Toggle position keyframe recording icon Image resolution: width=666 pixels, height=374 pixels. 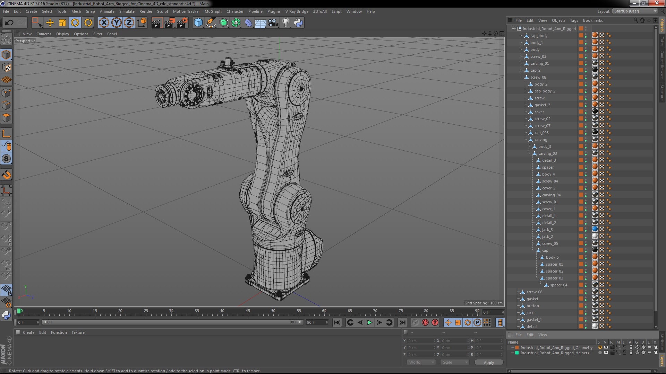coord(448,323)
